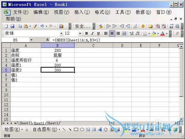
Task: Create a new workbook with the New icon
Action: (6, 26)
